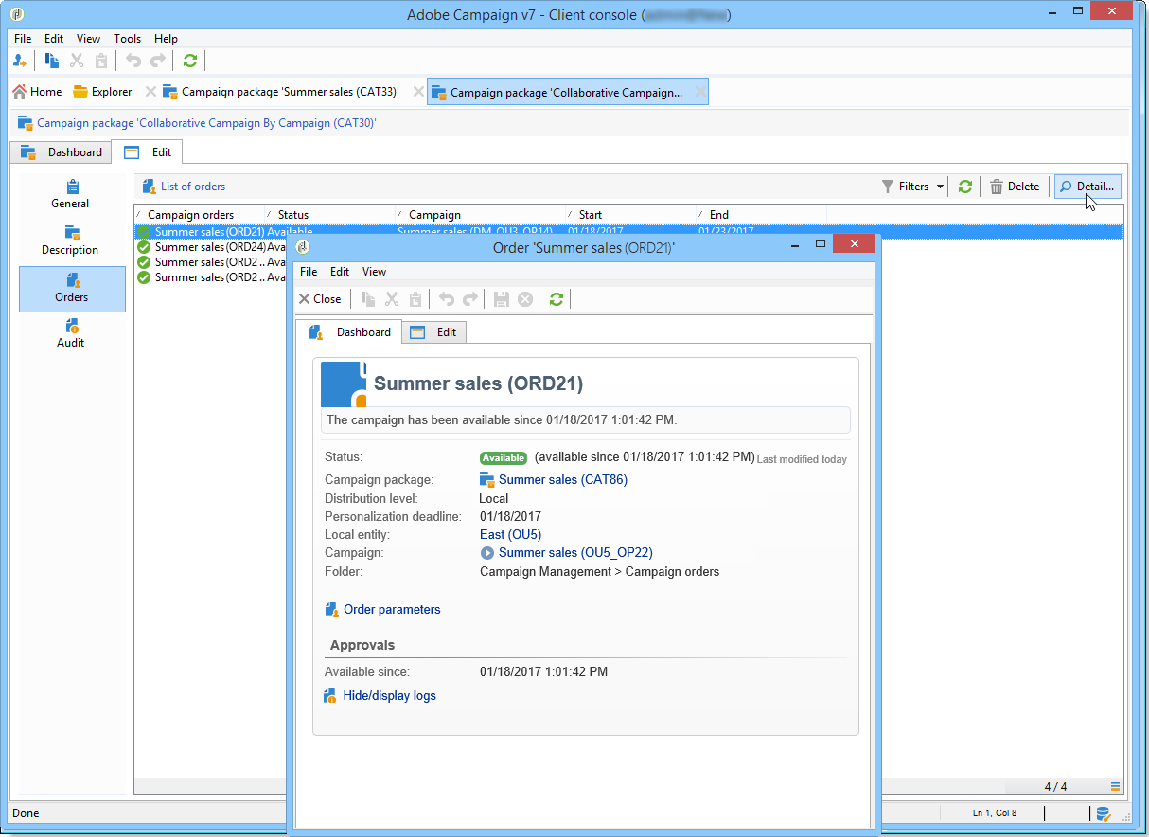
Task: Click the undo arrow in main console toolbar
Action: coord(133,61)
